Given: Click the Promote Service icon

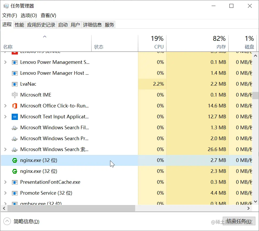Looking at the screenshot, I should [x=15, y=193].
